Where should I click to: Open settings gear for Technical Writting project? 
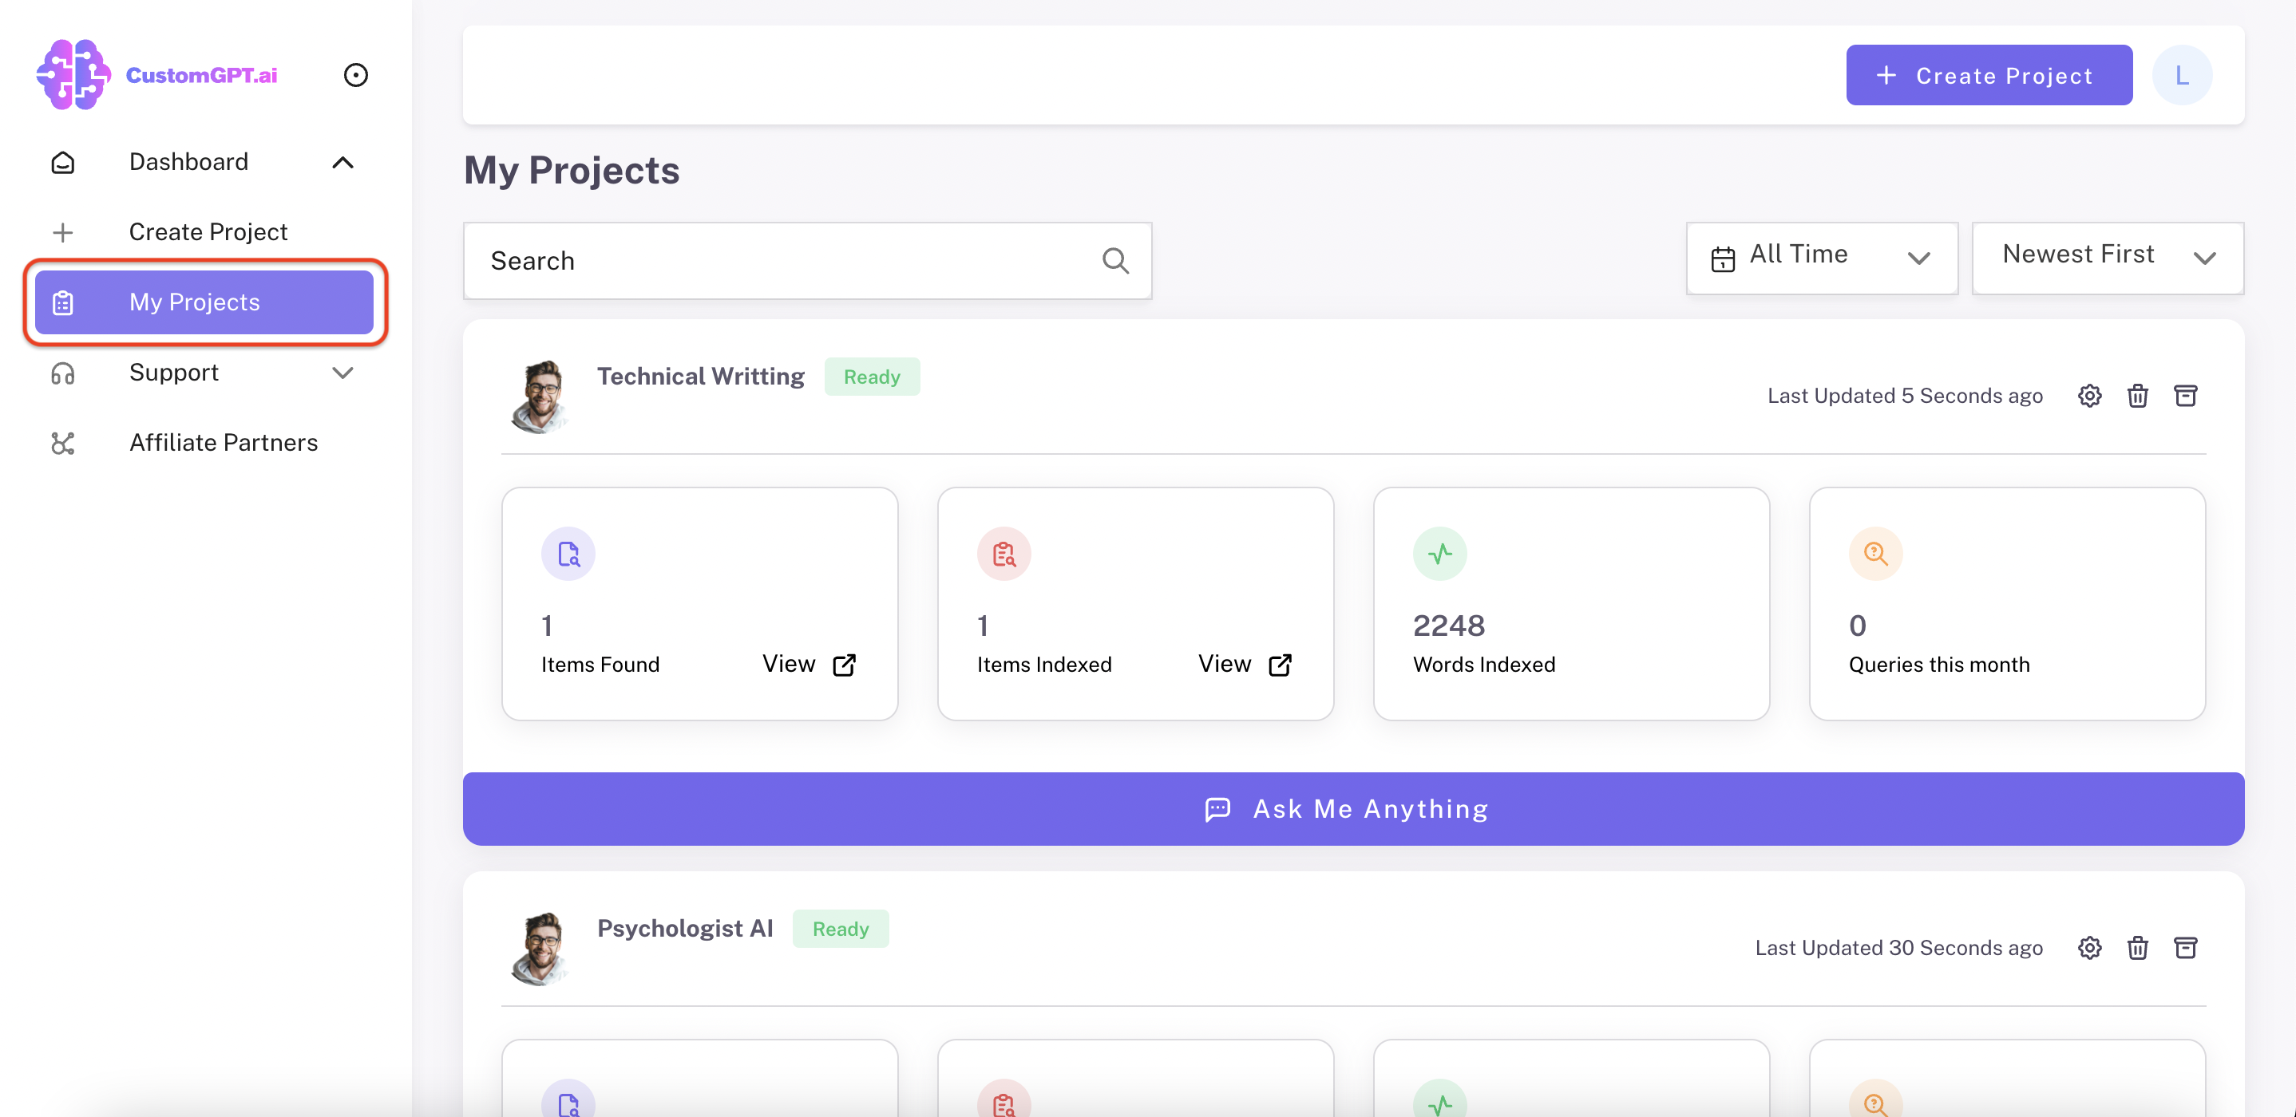coord(2089,396)
